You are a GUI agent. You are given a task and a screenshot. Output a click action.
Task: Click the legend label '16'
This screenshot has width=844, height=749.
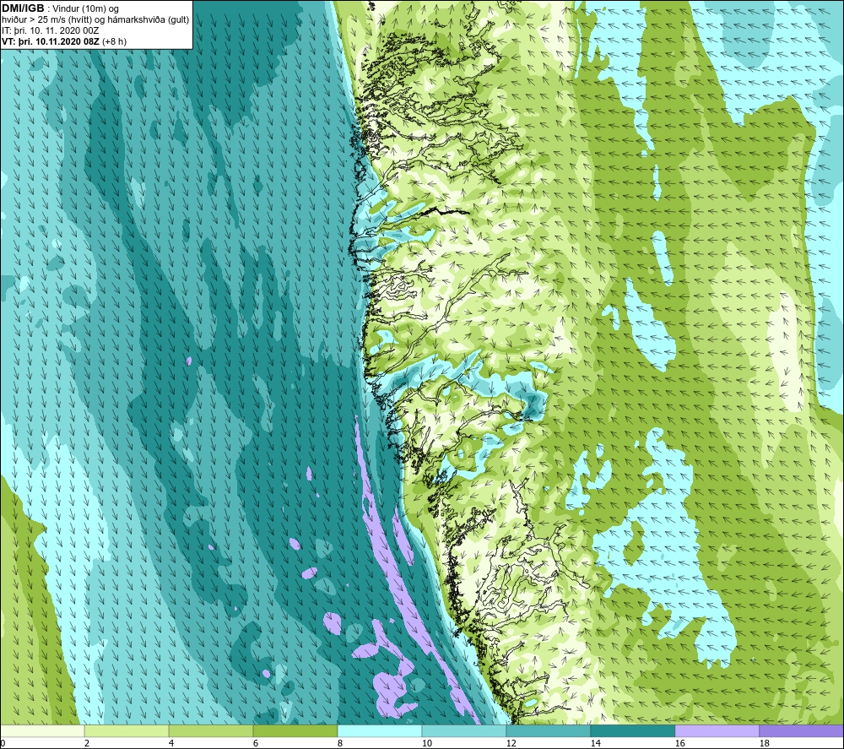679,743
